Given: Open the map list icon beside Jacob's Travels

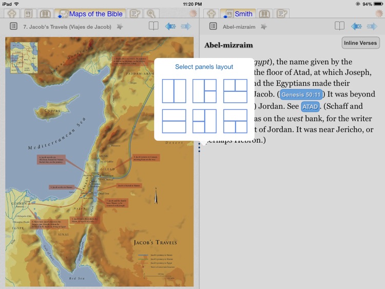Looking at the screenshot, I should [13, 26].
